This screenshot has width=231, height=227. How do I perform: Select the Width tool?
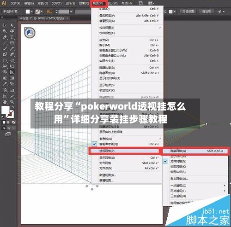click(5, 66)
